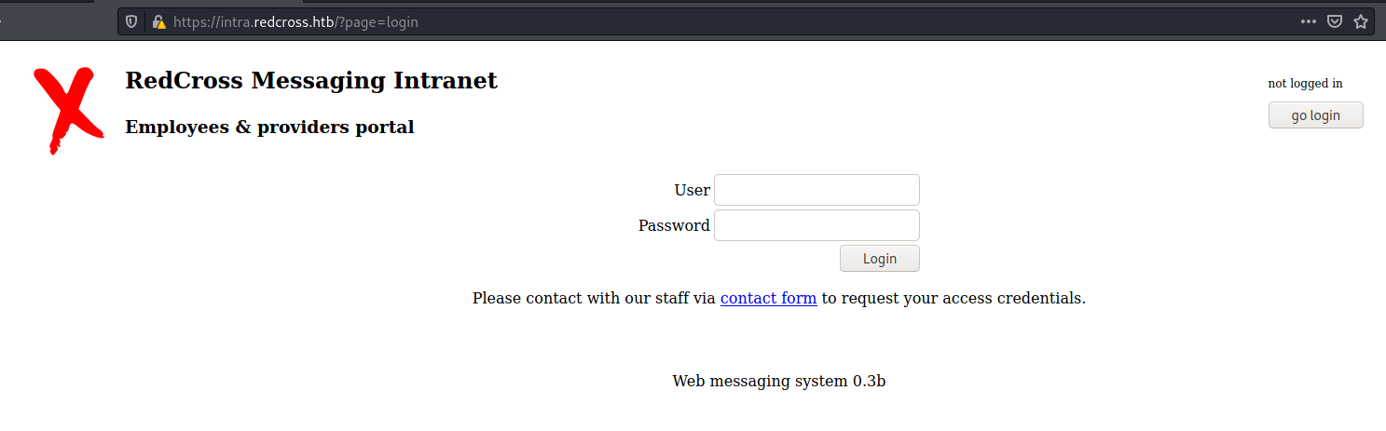Click the "Employees & providers portal" subheading
The height and width of the screenshot is (431, 1386).
(269, 128)
